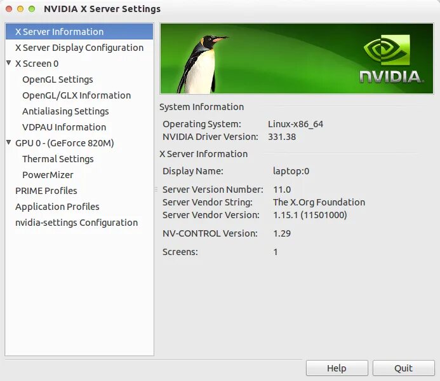
Task: Click vendor version 1.15.1 (11501000)
Action: (310, 215)
